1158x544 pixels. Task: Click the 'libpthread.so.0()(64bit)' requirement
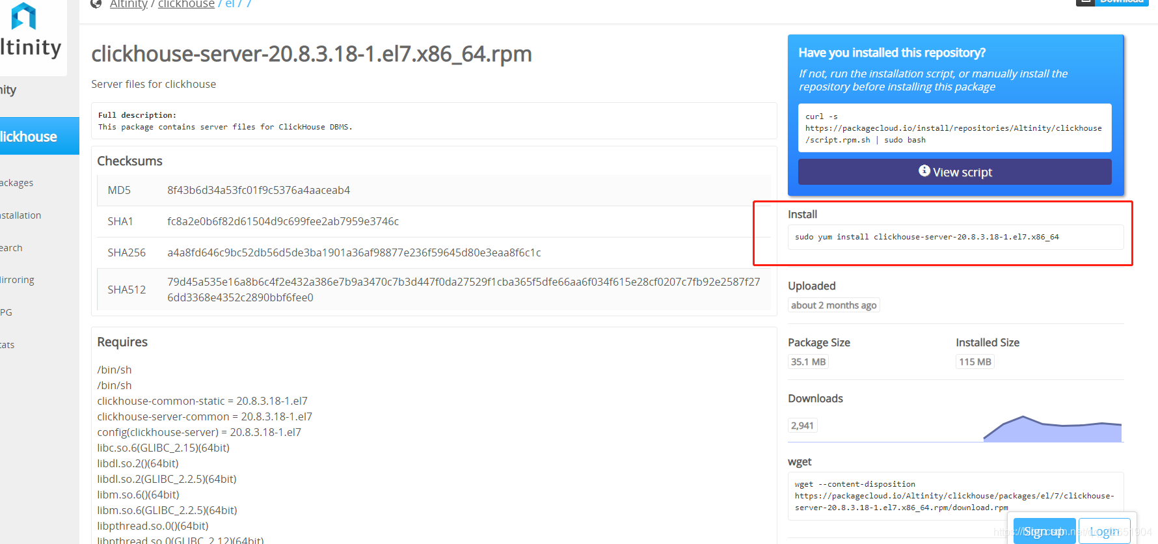pos(153,526)
